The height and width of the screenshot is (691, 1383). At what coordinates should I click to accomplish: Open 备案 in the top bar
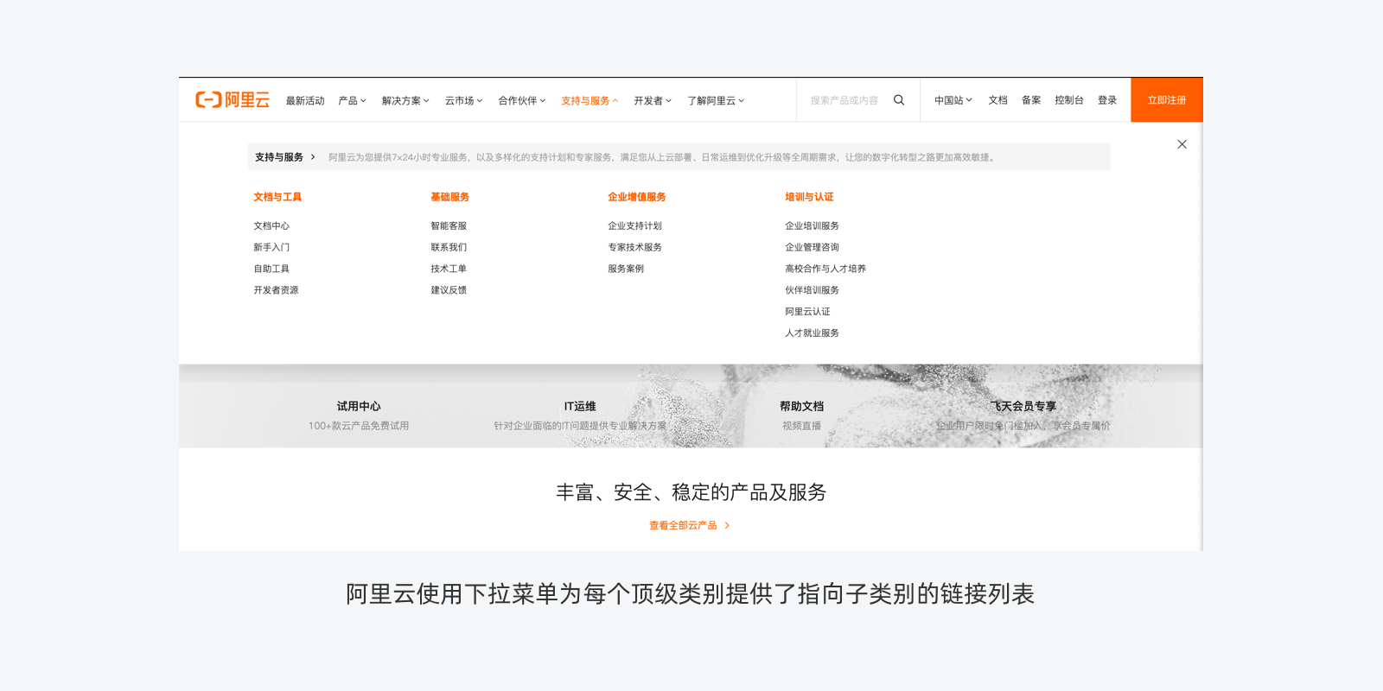[1031, 100]
